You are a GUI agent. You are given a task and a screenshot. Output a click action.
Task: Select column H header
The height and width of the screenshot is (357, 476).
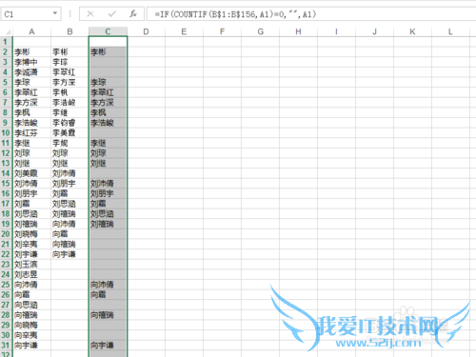coord(298,31)
